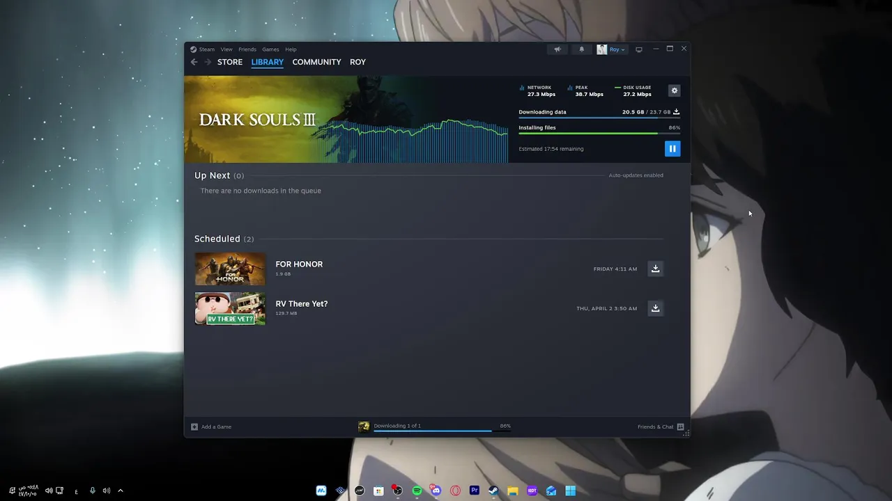Viewport: 892px width, 501px height.
Task: Switch to Big Picture mode icon
Action: tap(638, 49)
